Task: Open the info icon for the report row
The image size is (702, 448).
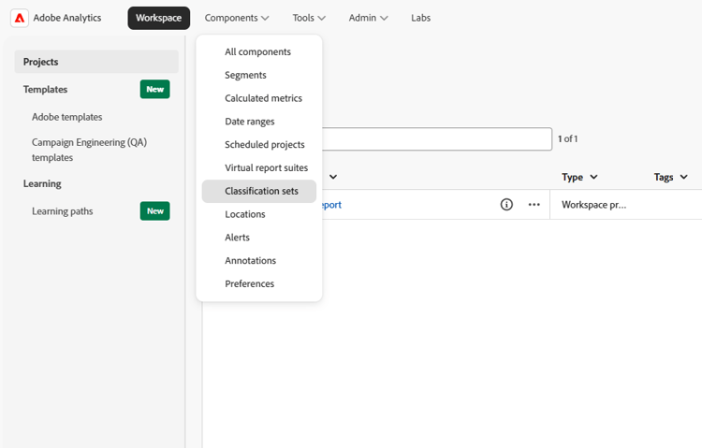Action: click(x=506, y=205)
